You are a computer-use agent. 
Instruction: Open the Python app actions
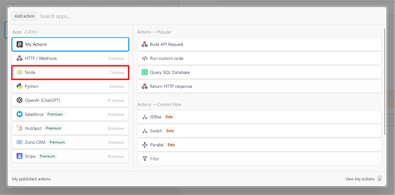(x=70, y=86)
